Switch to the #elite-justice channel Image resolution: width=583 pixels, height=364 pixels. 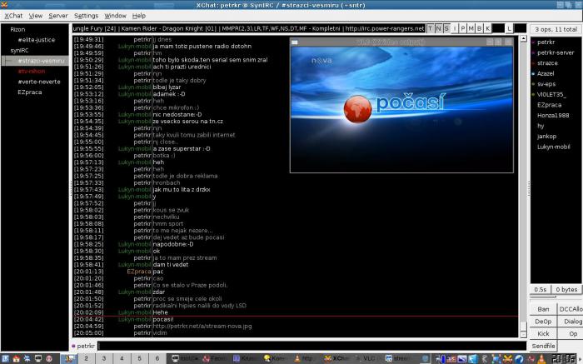(36, 40)
